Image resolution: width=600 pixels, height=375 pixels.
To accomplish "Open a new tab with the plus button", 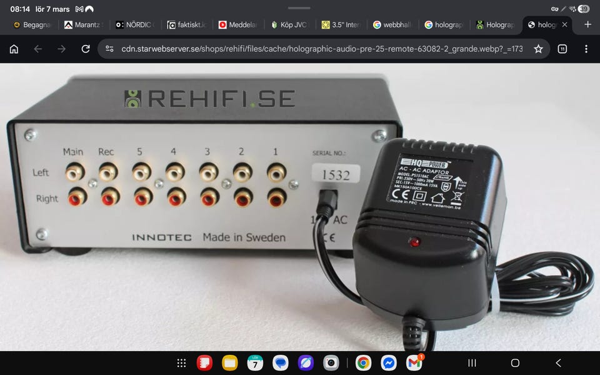I will point(587,24).
